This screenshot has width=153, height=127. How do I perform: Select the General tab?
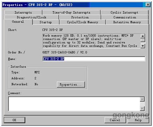pyautogui.click(x=18, y=22)
